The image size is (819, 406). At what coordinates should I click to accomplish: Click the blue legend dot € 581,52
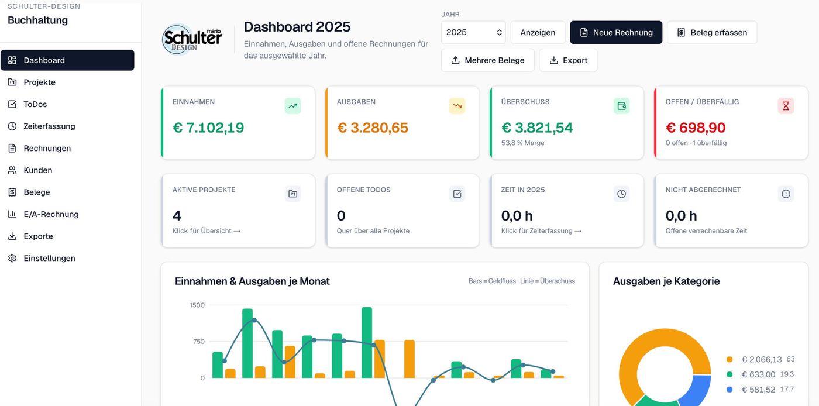[x=729, y=390]
